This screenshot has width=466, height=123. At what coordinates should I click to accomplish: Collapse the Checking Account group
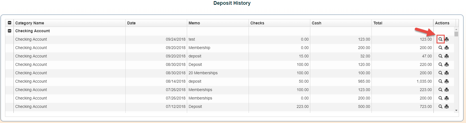[10, 31]
